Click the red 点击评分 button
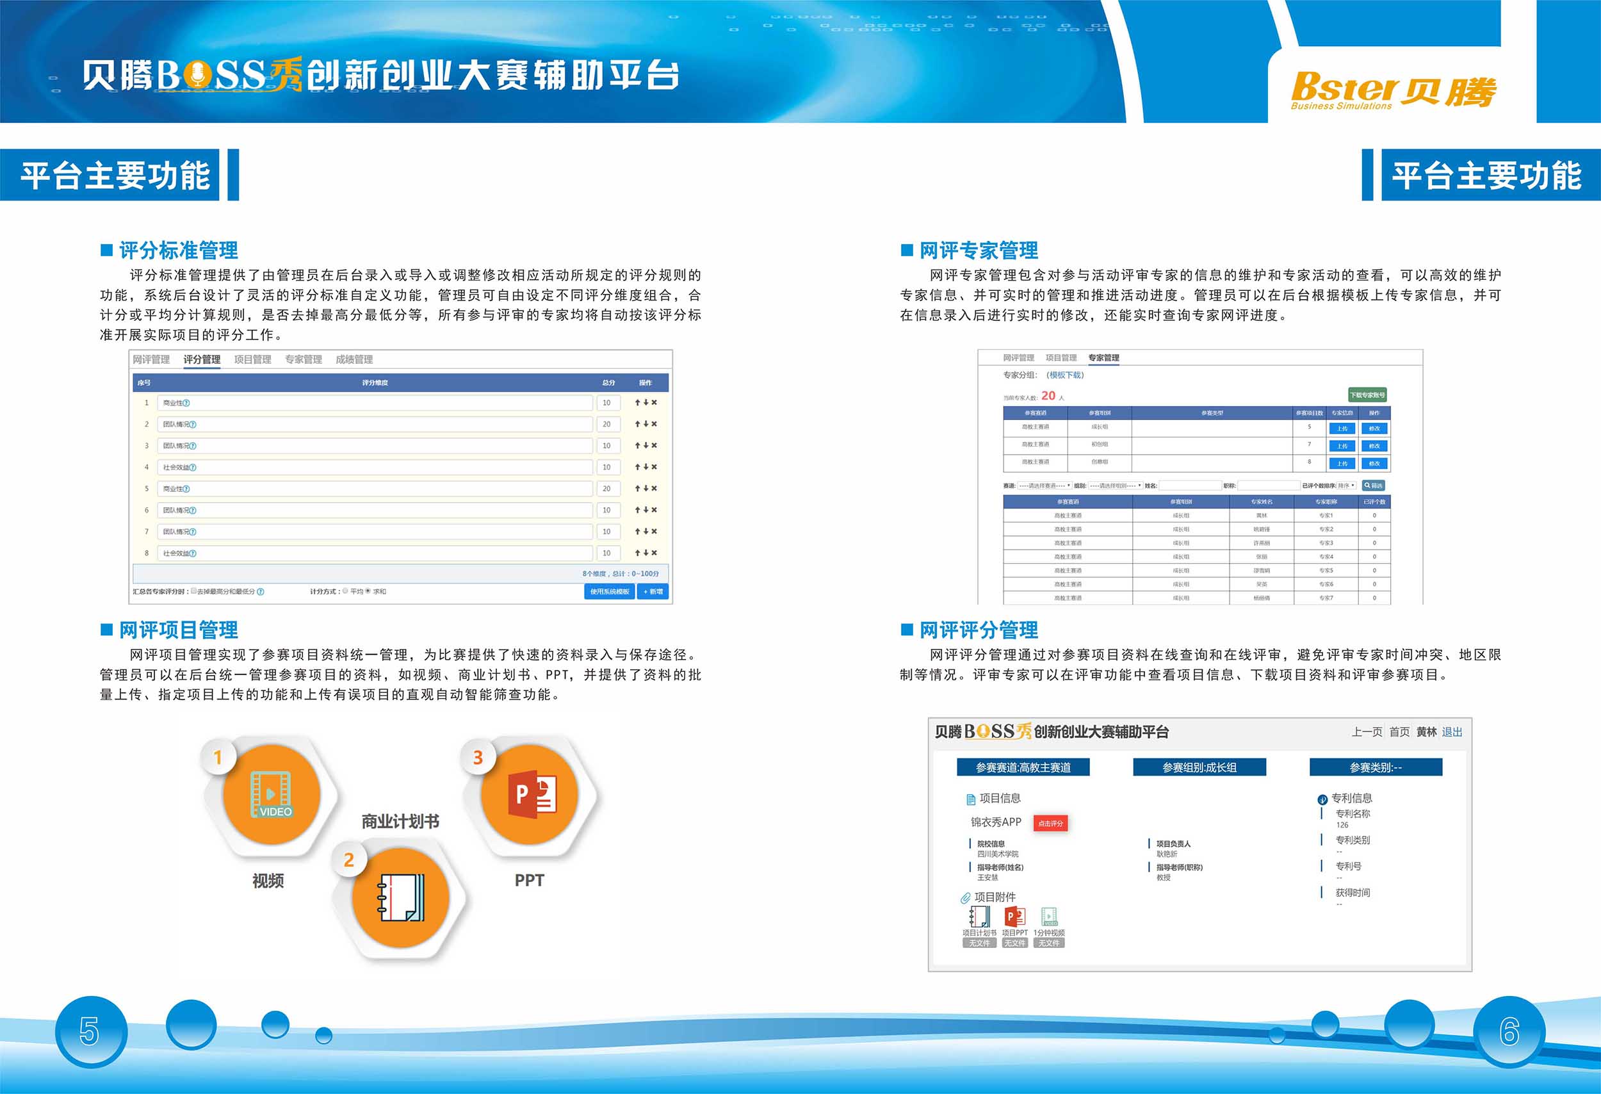Screen dimensions: 1601x1094 click(1050, 823)
